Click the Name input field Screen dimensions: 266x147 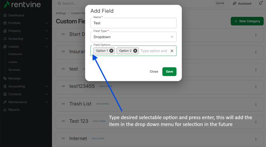(133, 23)
